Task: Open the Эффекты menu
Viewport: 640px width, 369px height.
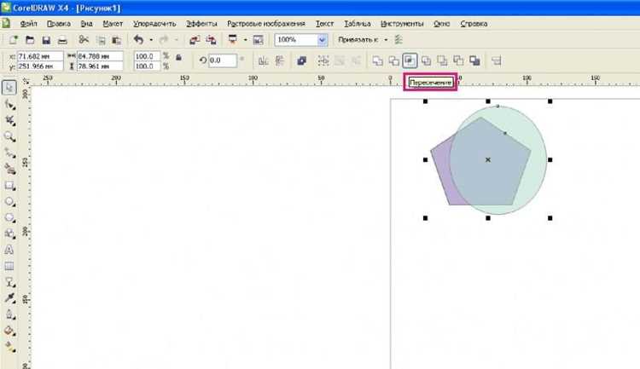Action: coord(201,24)
